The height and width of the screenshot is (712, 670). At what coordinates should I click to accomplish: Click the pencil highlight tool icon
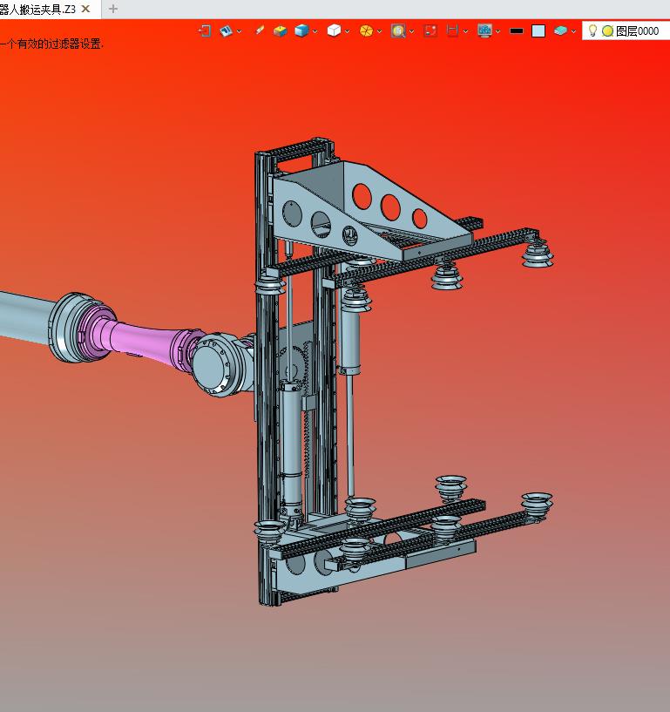(260, 31)
